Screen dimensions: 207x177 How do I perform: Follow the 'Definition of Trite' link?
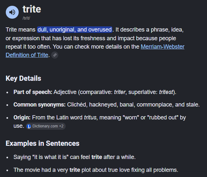click(x=27, y=55)
